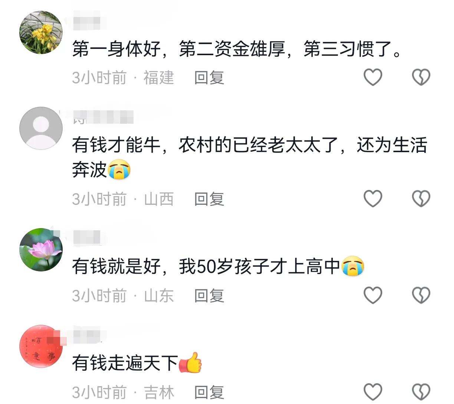This screenshot has width=454, height=404.
Task: Reply to the Shandong comment via 回复
Action: (209, 296)
